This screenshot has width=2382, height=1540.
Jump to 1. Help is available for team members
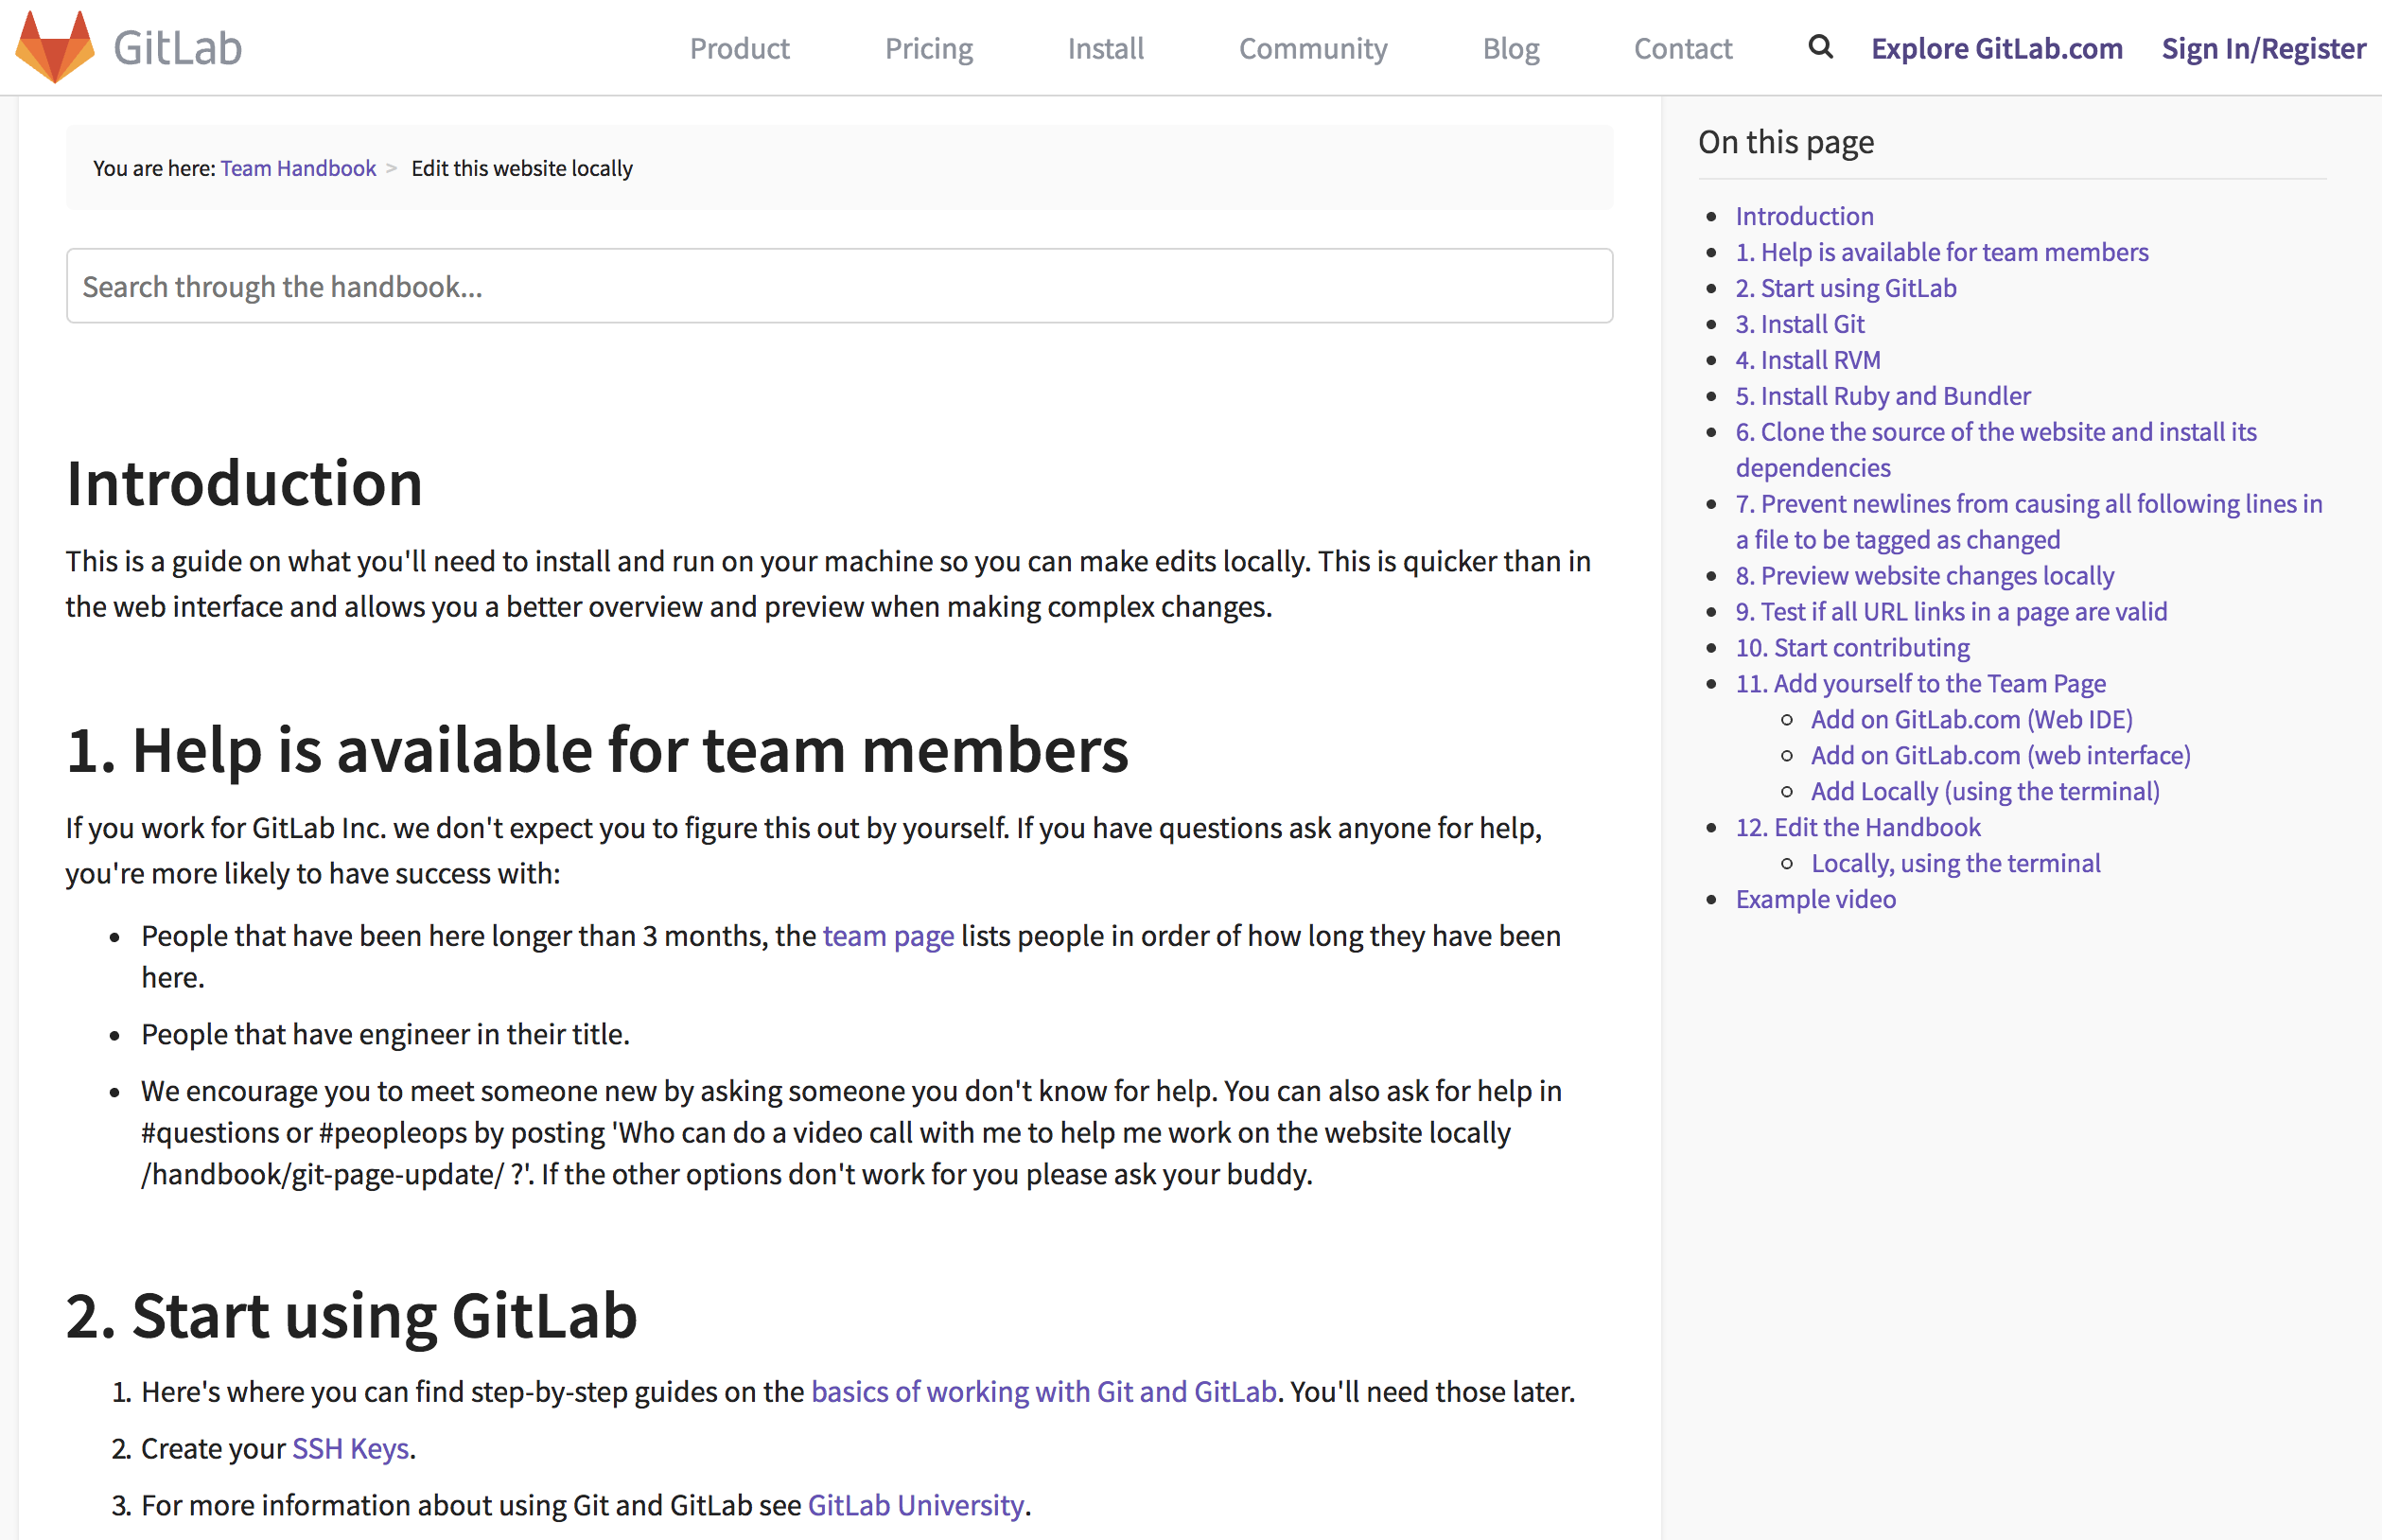tap(1941, 252)
